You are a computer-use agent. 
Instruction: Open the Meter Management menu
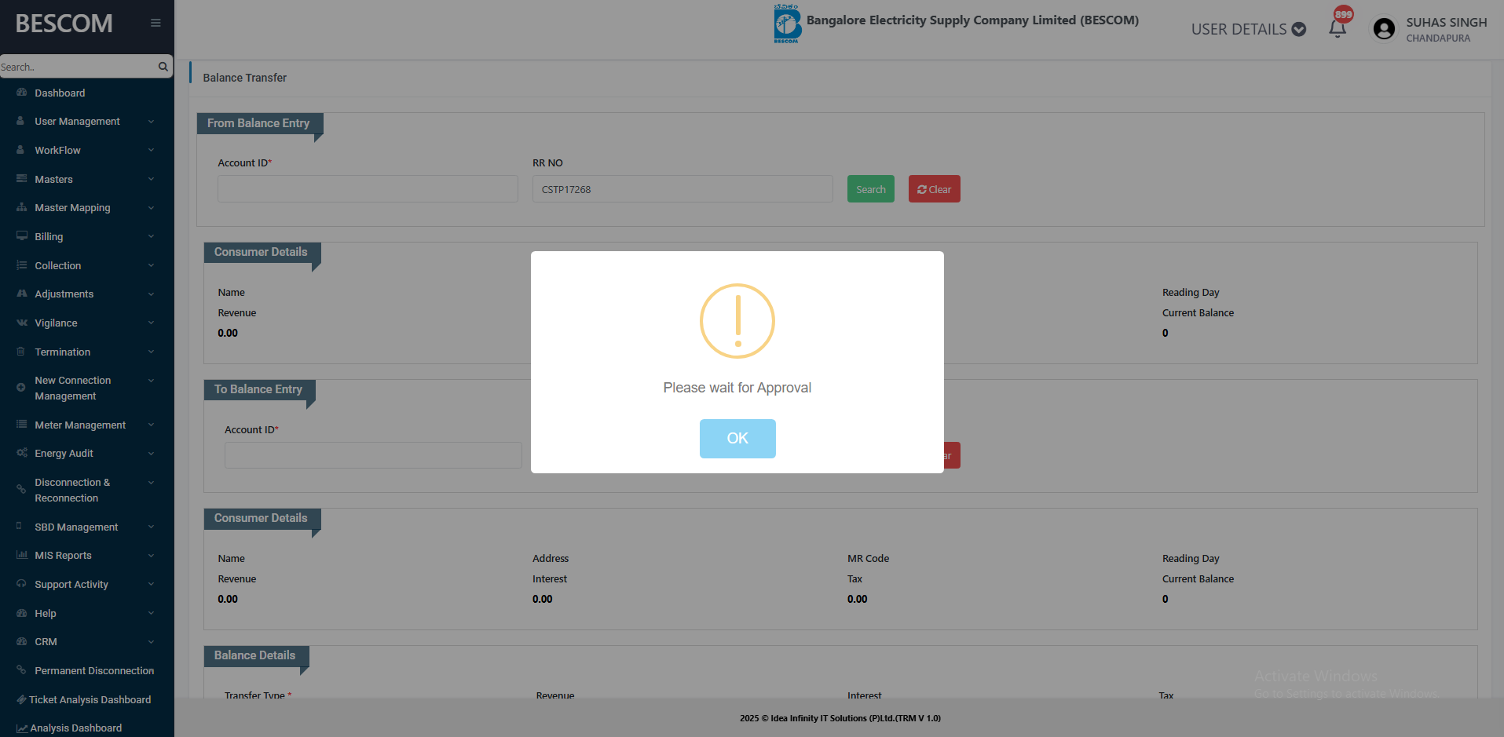(x=80, y=425)
